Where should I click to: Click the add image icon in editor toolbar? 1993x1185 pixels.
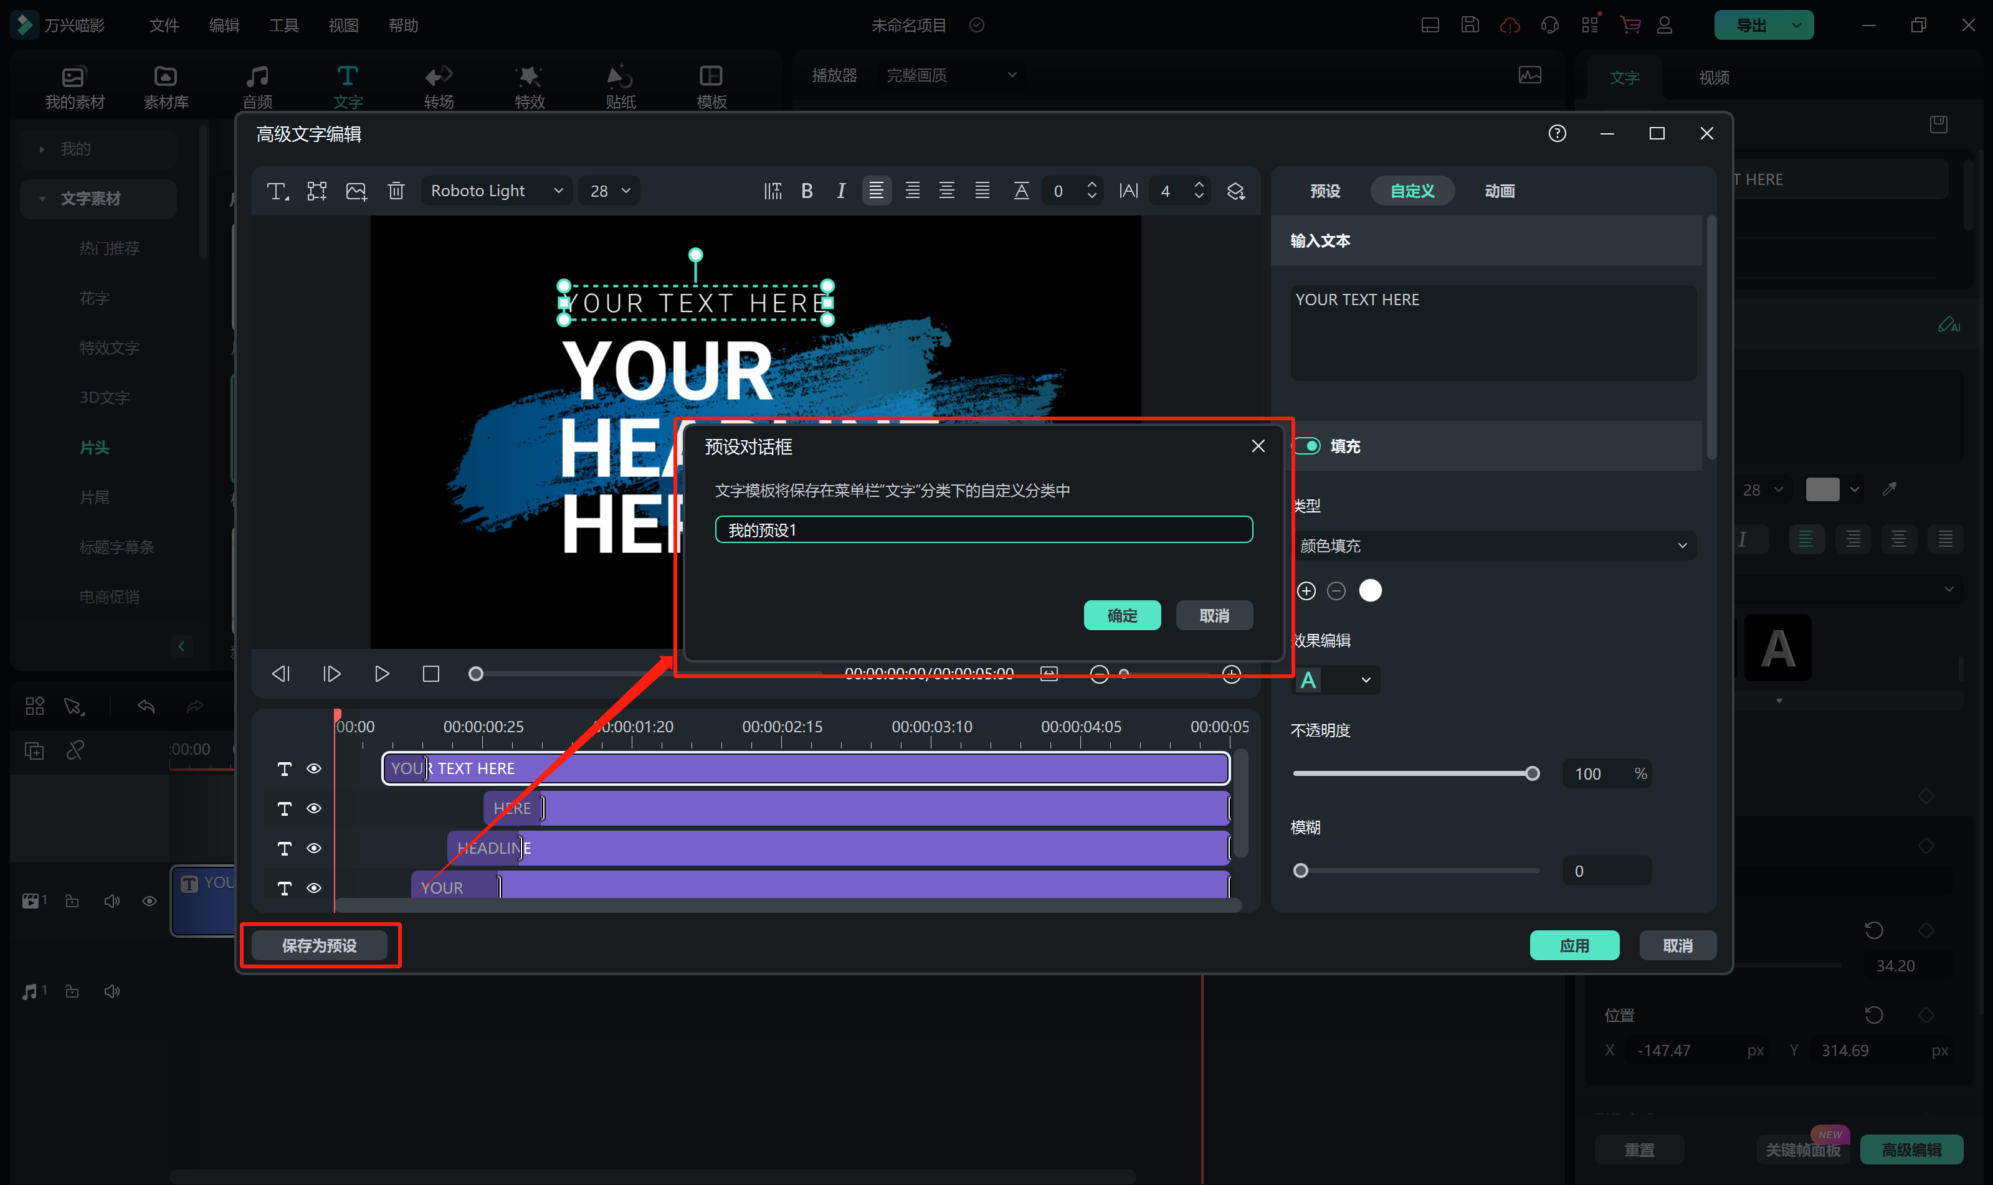(356, 191)
